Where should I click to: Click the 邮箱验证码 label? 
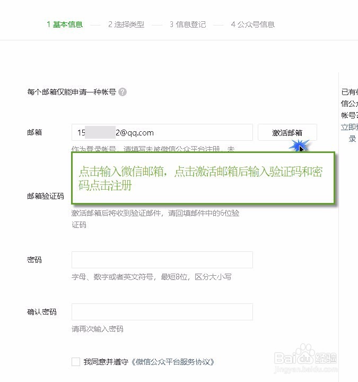coord(46,196)
